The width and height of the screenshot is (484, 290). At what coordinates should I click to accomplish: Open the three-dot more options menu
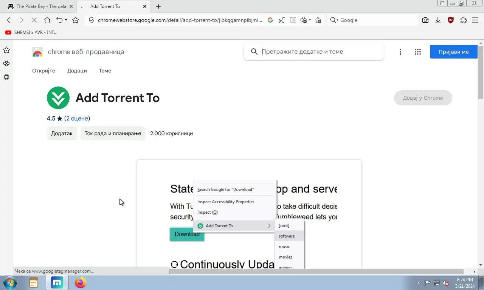tap(400, 52)
